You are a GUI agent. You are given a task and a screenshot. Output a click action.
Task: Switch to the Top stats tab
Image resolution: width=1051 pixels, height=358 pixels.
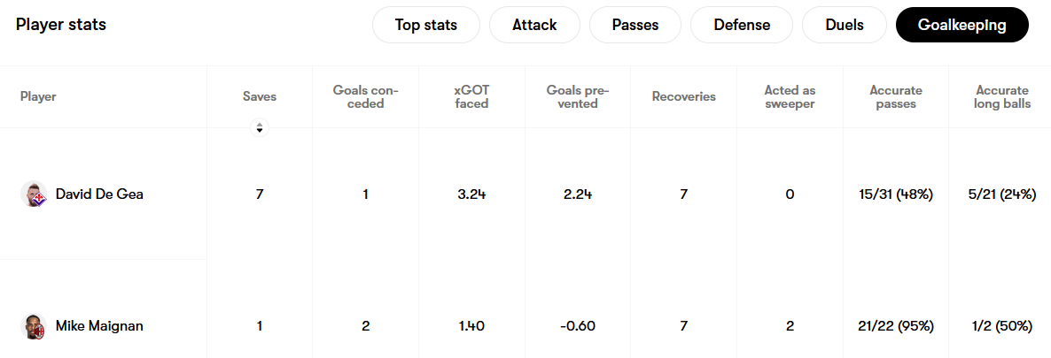click(425, 26)
